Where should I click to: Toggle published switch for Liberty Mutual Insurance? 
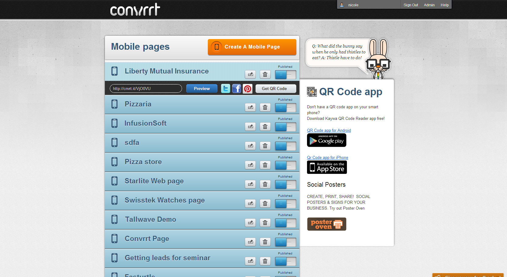285,74
